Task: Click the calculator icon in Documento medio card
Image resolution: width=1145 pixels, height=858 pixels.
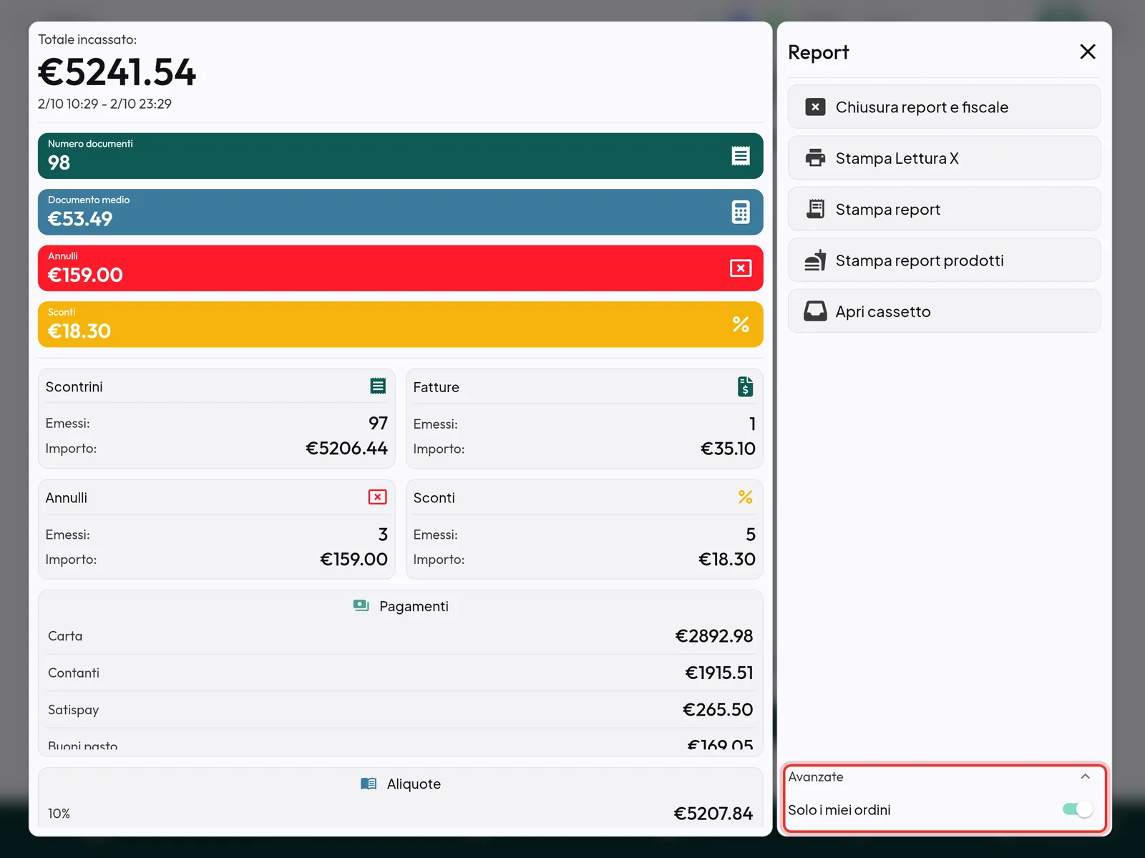Action: 741,212
